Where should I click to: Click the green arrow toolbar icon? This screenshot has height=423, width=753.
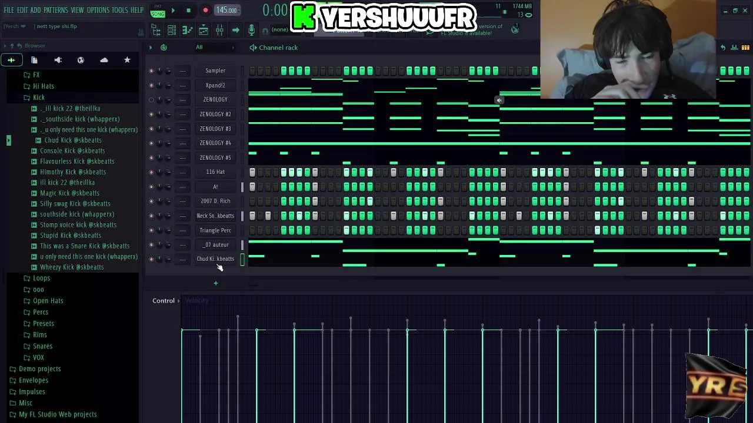pyautogui.click(x=235, y=30)
